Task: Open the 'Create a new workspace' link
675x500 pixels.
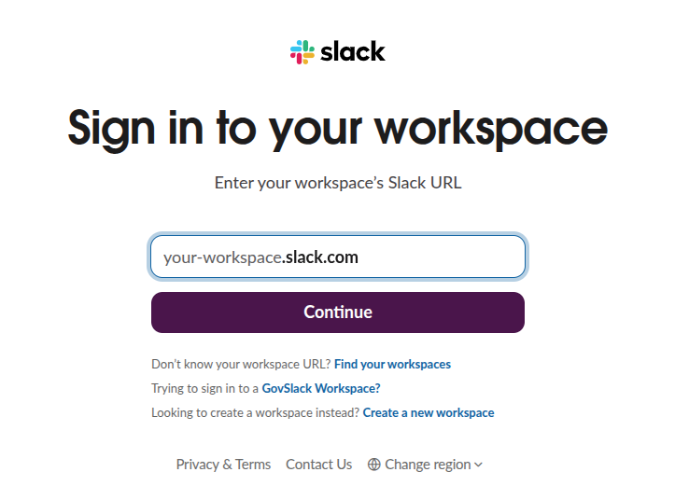Action: 429,412
